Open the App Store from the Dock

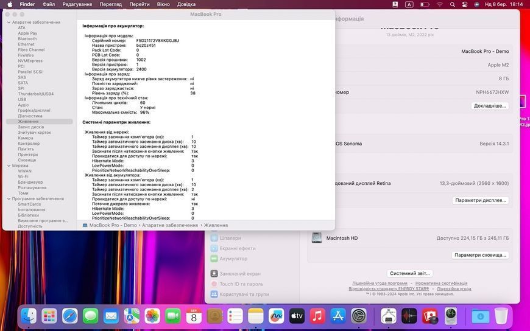[x=338, y=316]
